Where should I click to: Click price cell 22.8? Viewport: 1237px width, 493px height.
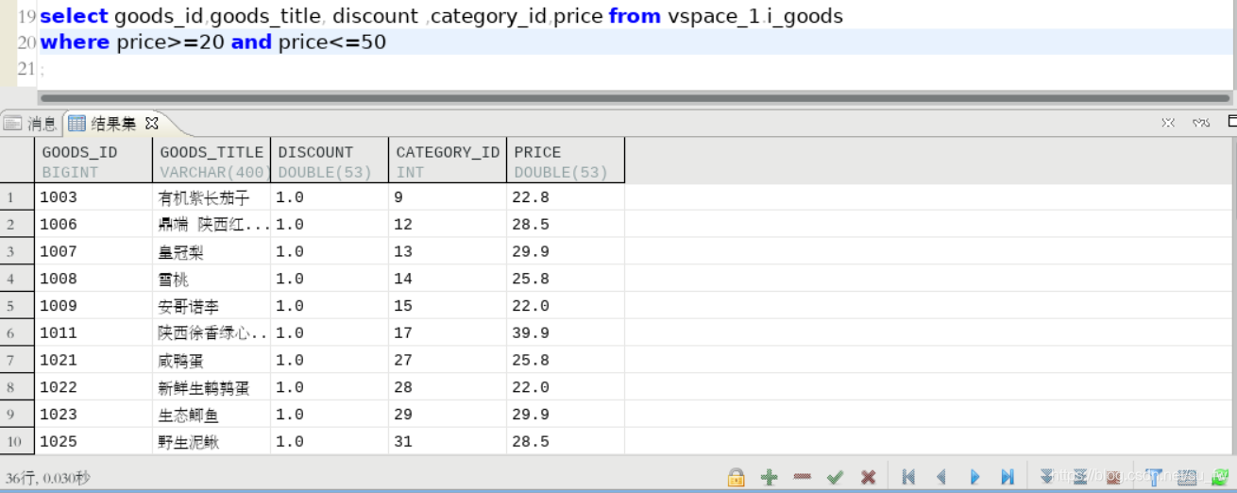coord(566,197)
